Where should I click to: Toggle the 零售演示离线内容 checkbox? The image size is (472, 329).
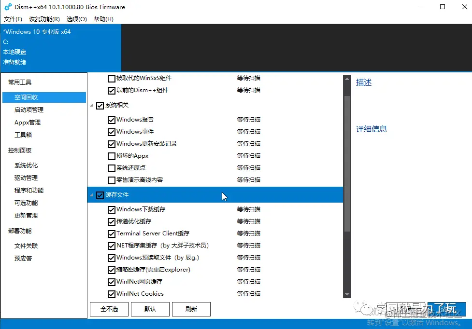pos(111,179)
